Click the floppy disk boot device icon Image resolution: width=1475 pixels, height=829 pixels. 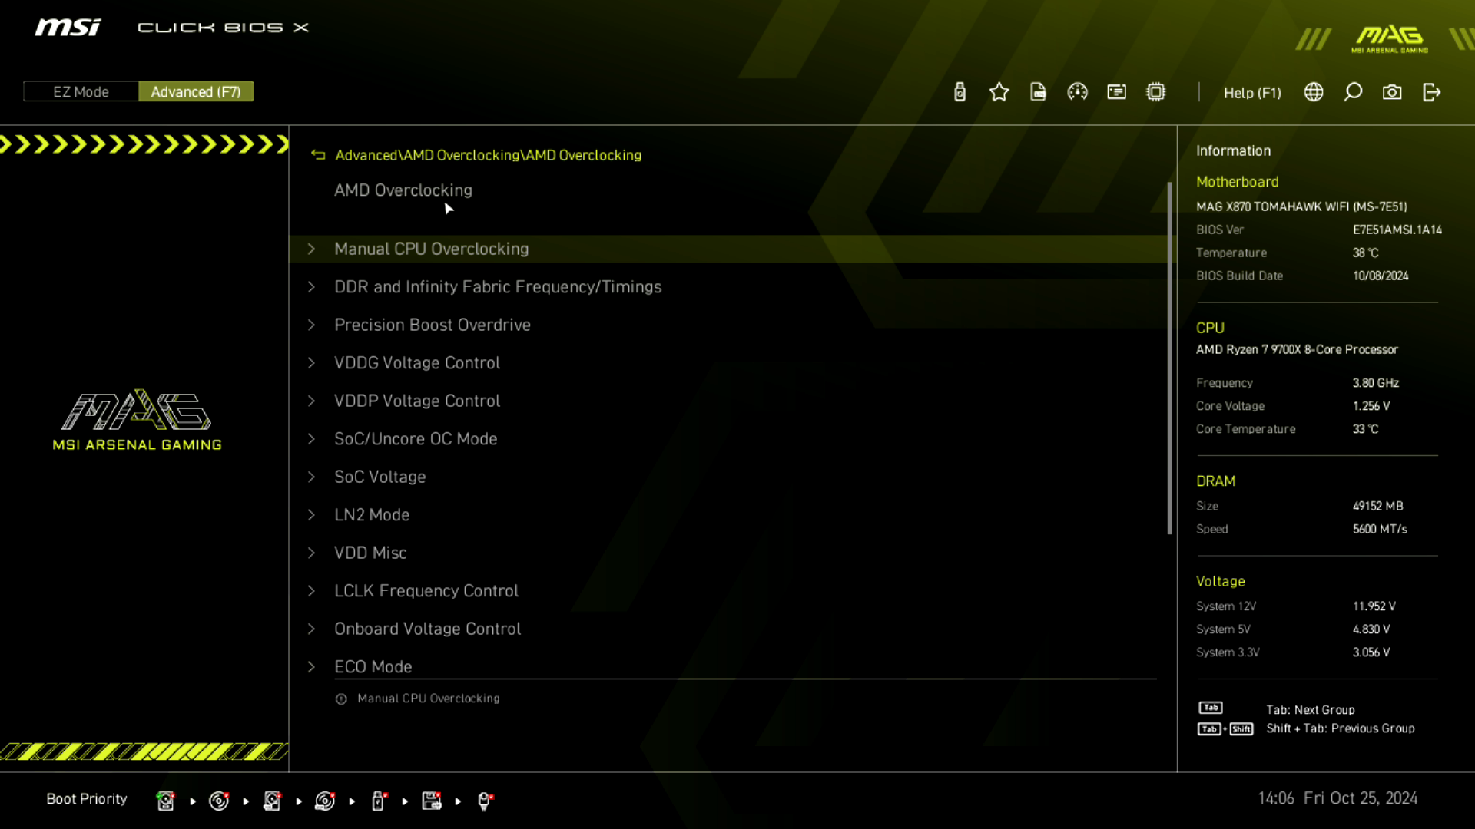click(x=432, y=801)
